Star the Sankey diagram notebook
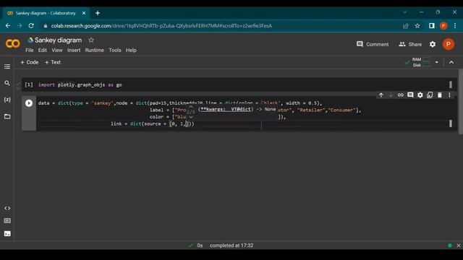The image size is (463, 260). tap(91, 40)
